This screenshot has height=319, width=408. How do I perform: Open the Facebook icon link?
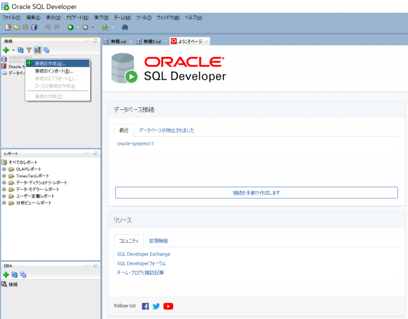click(x=145, y=306)
